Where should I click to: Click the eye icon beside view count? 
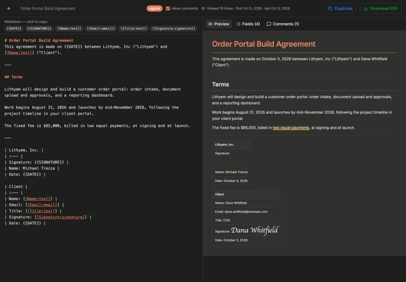[203, 9]
